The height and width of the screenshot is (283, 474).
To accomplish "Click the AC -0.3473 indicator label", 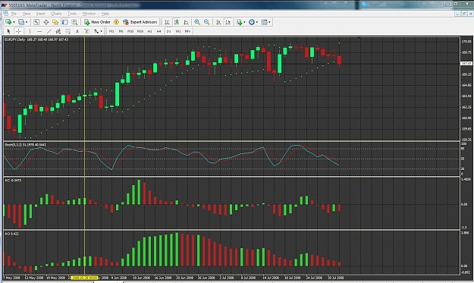I will (13, 181).
